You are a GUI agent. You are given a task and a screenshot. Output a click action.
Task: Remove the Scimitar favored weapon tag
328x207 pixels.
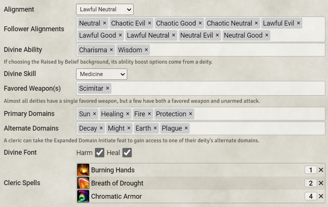click(x=108, y=88)
